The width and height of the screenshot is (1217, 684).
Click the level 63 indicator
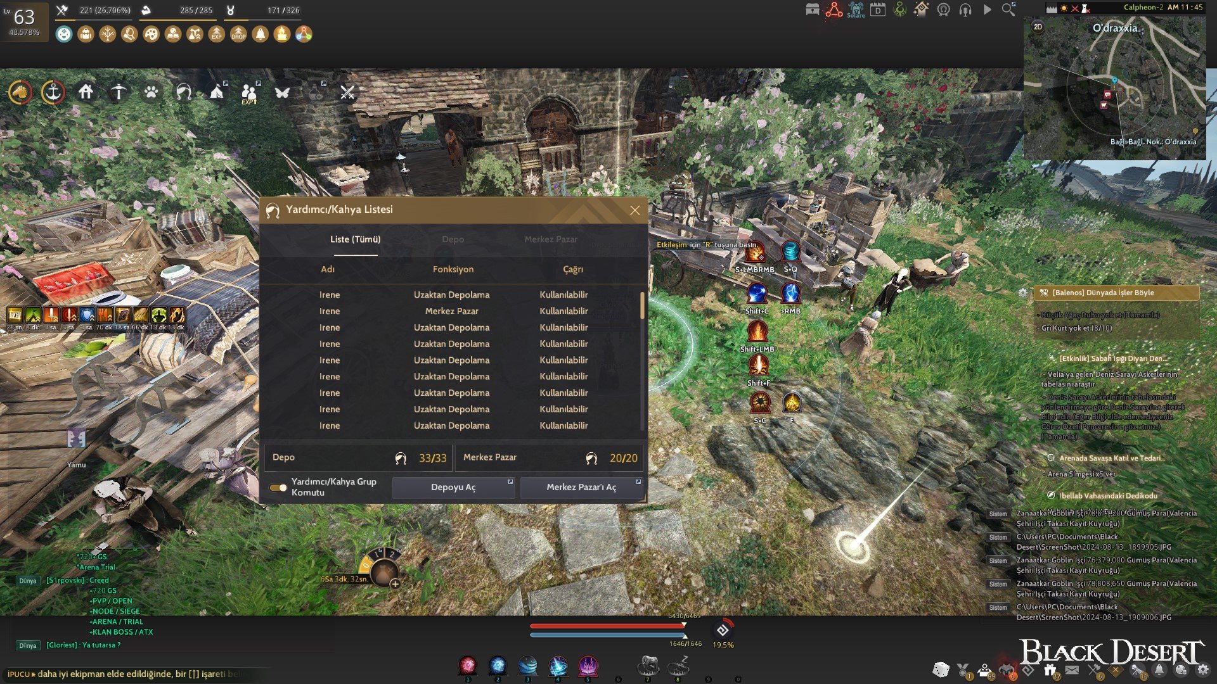(24, 22)
